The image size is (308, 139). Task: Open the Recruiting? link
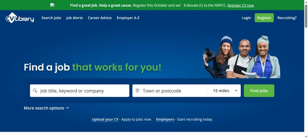tap(287, 18)
